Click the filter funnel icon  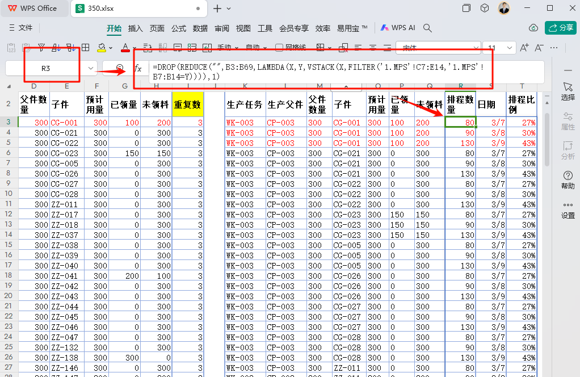(x=41, y=48)
